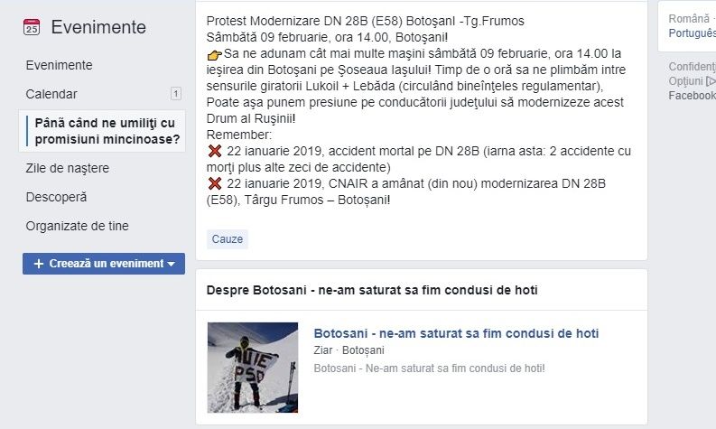This screenshot has height=429, width=716.
Task: Click the pointing hand emoji in description
Action: (214, 55)
